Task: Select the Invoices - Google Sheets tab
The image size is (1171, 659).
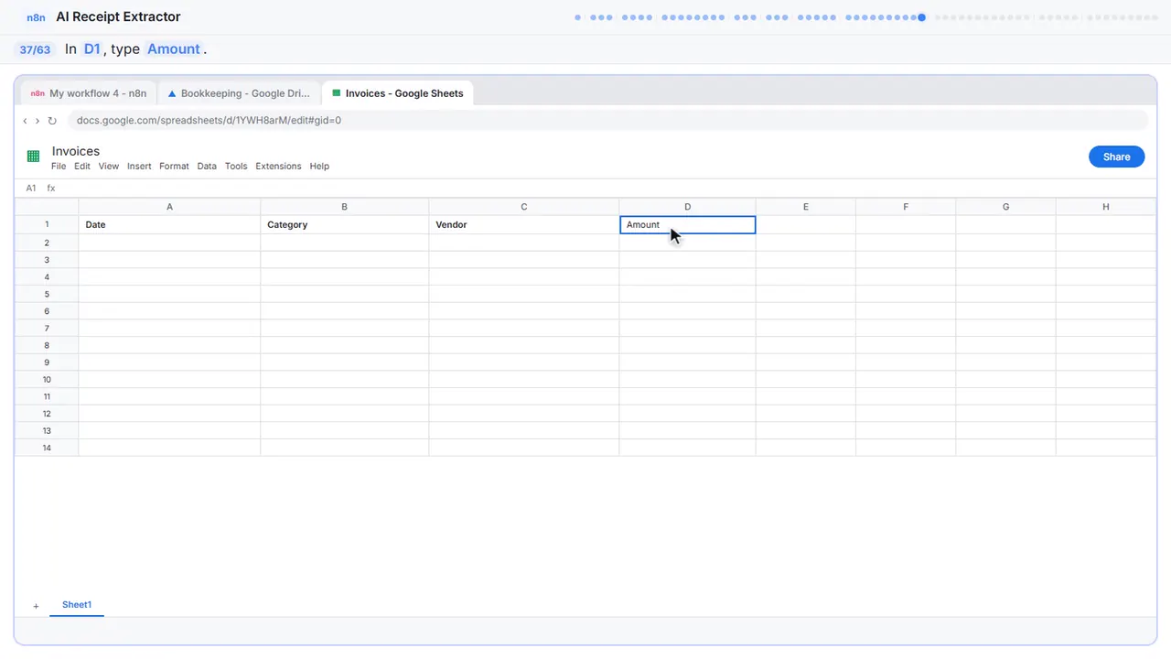Action: click(x=397, y=93)
